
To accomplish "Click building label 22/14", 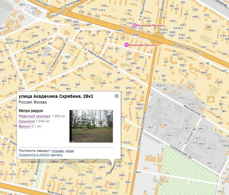I will pos(21,88).
